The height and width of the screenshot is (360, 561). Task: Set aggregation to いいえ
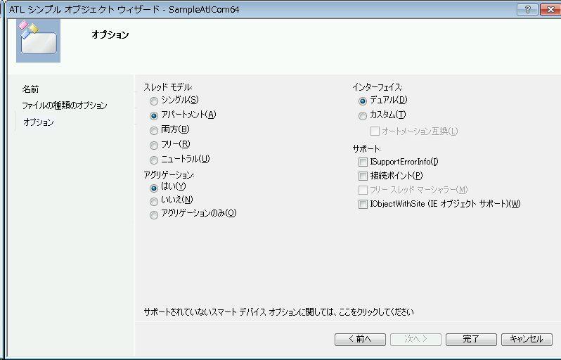tap(154, 201)
